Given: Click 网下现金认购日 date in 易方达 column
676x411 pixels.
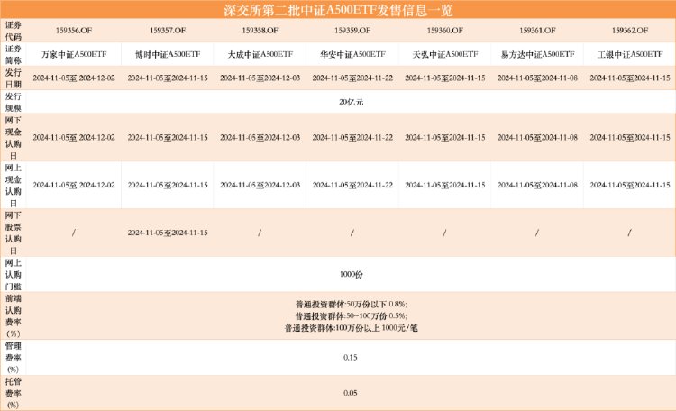Looking at the screenshot, I should click(x=537, y=138).
